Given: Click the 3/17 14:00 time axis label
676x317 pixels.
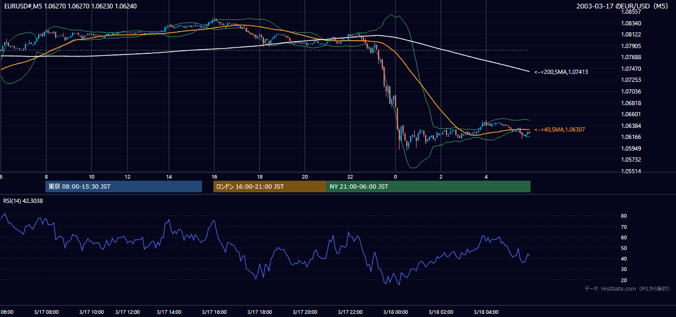Looking at the screenshot, I should 169,312.
